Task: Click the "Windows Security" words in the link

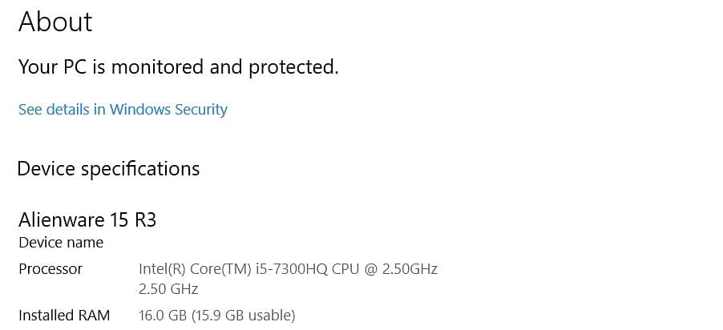Action: coord(168,110)
